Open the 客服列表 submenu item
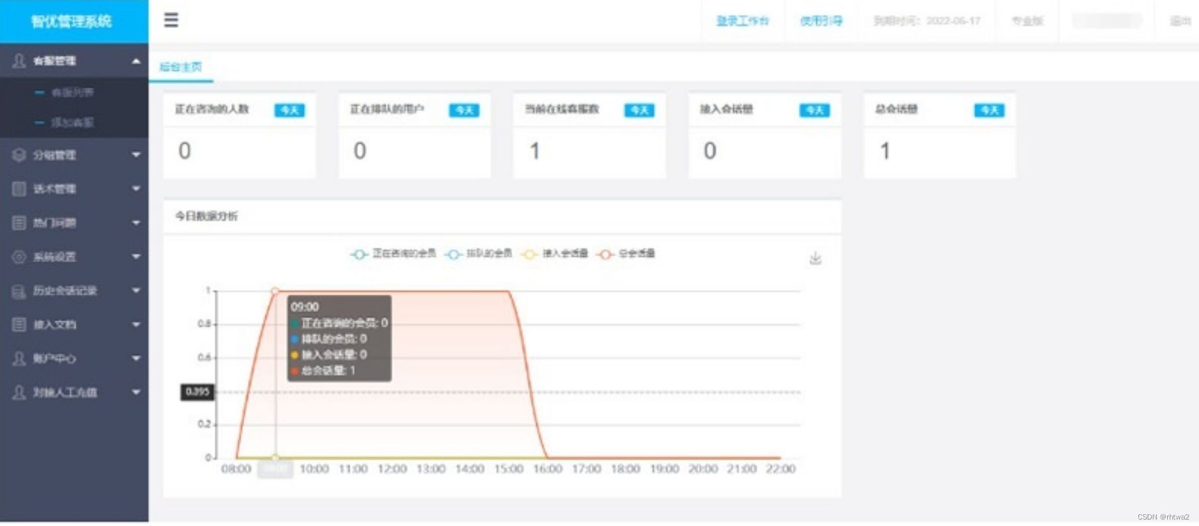Image resolution: width=1199 pixels, height=526 pixels. pyautogui.click(x=72, y=92)
